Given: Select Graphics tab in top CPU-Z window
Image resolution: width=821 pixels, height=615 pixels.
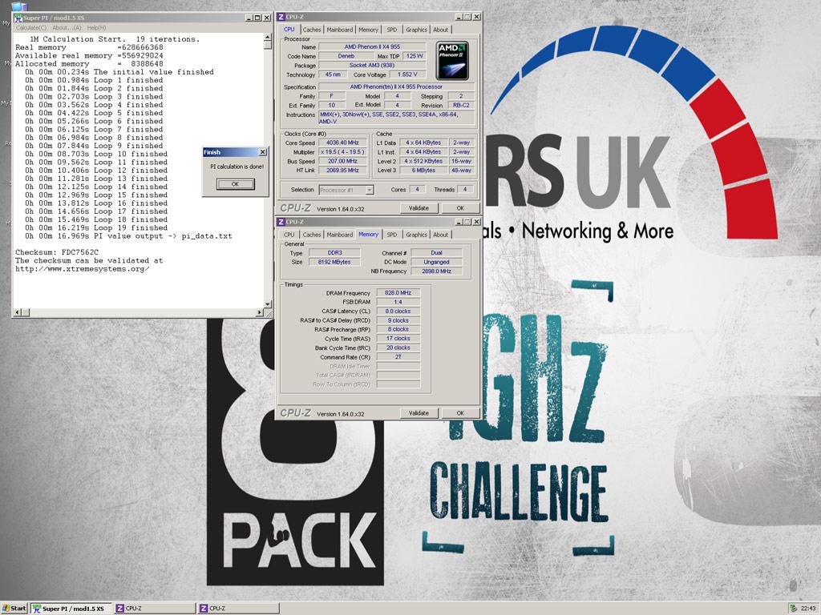Looking at the screenshot, I should point(416,30).
